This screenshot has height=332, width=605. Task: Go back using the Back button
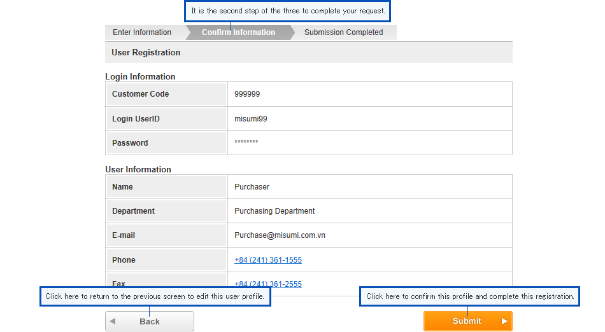tap(150, 321)
